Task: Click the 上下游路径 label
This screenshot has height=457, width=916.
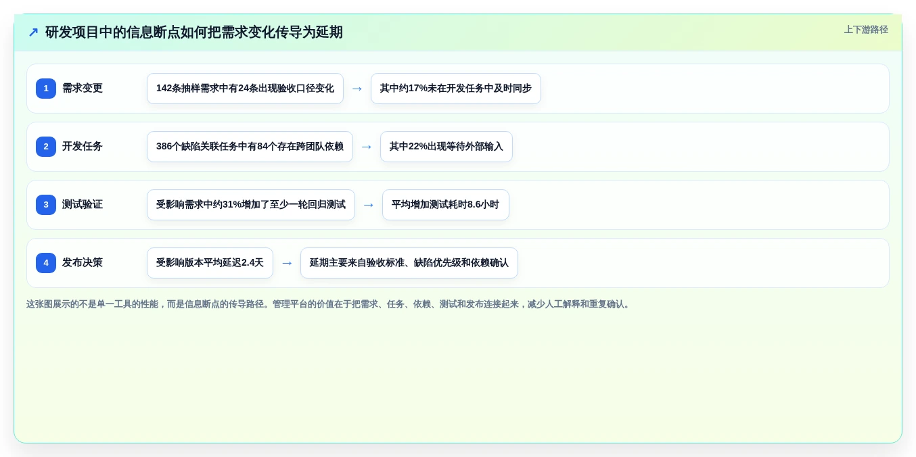Action: [866, 30]
